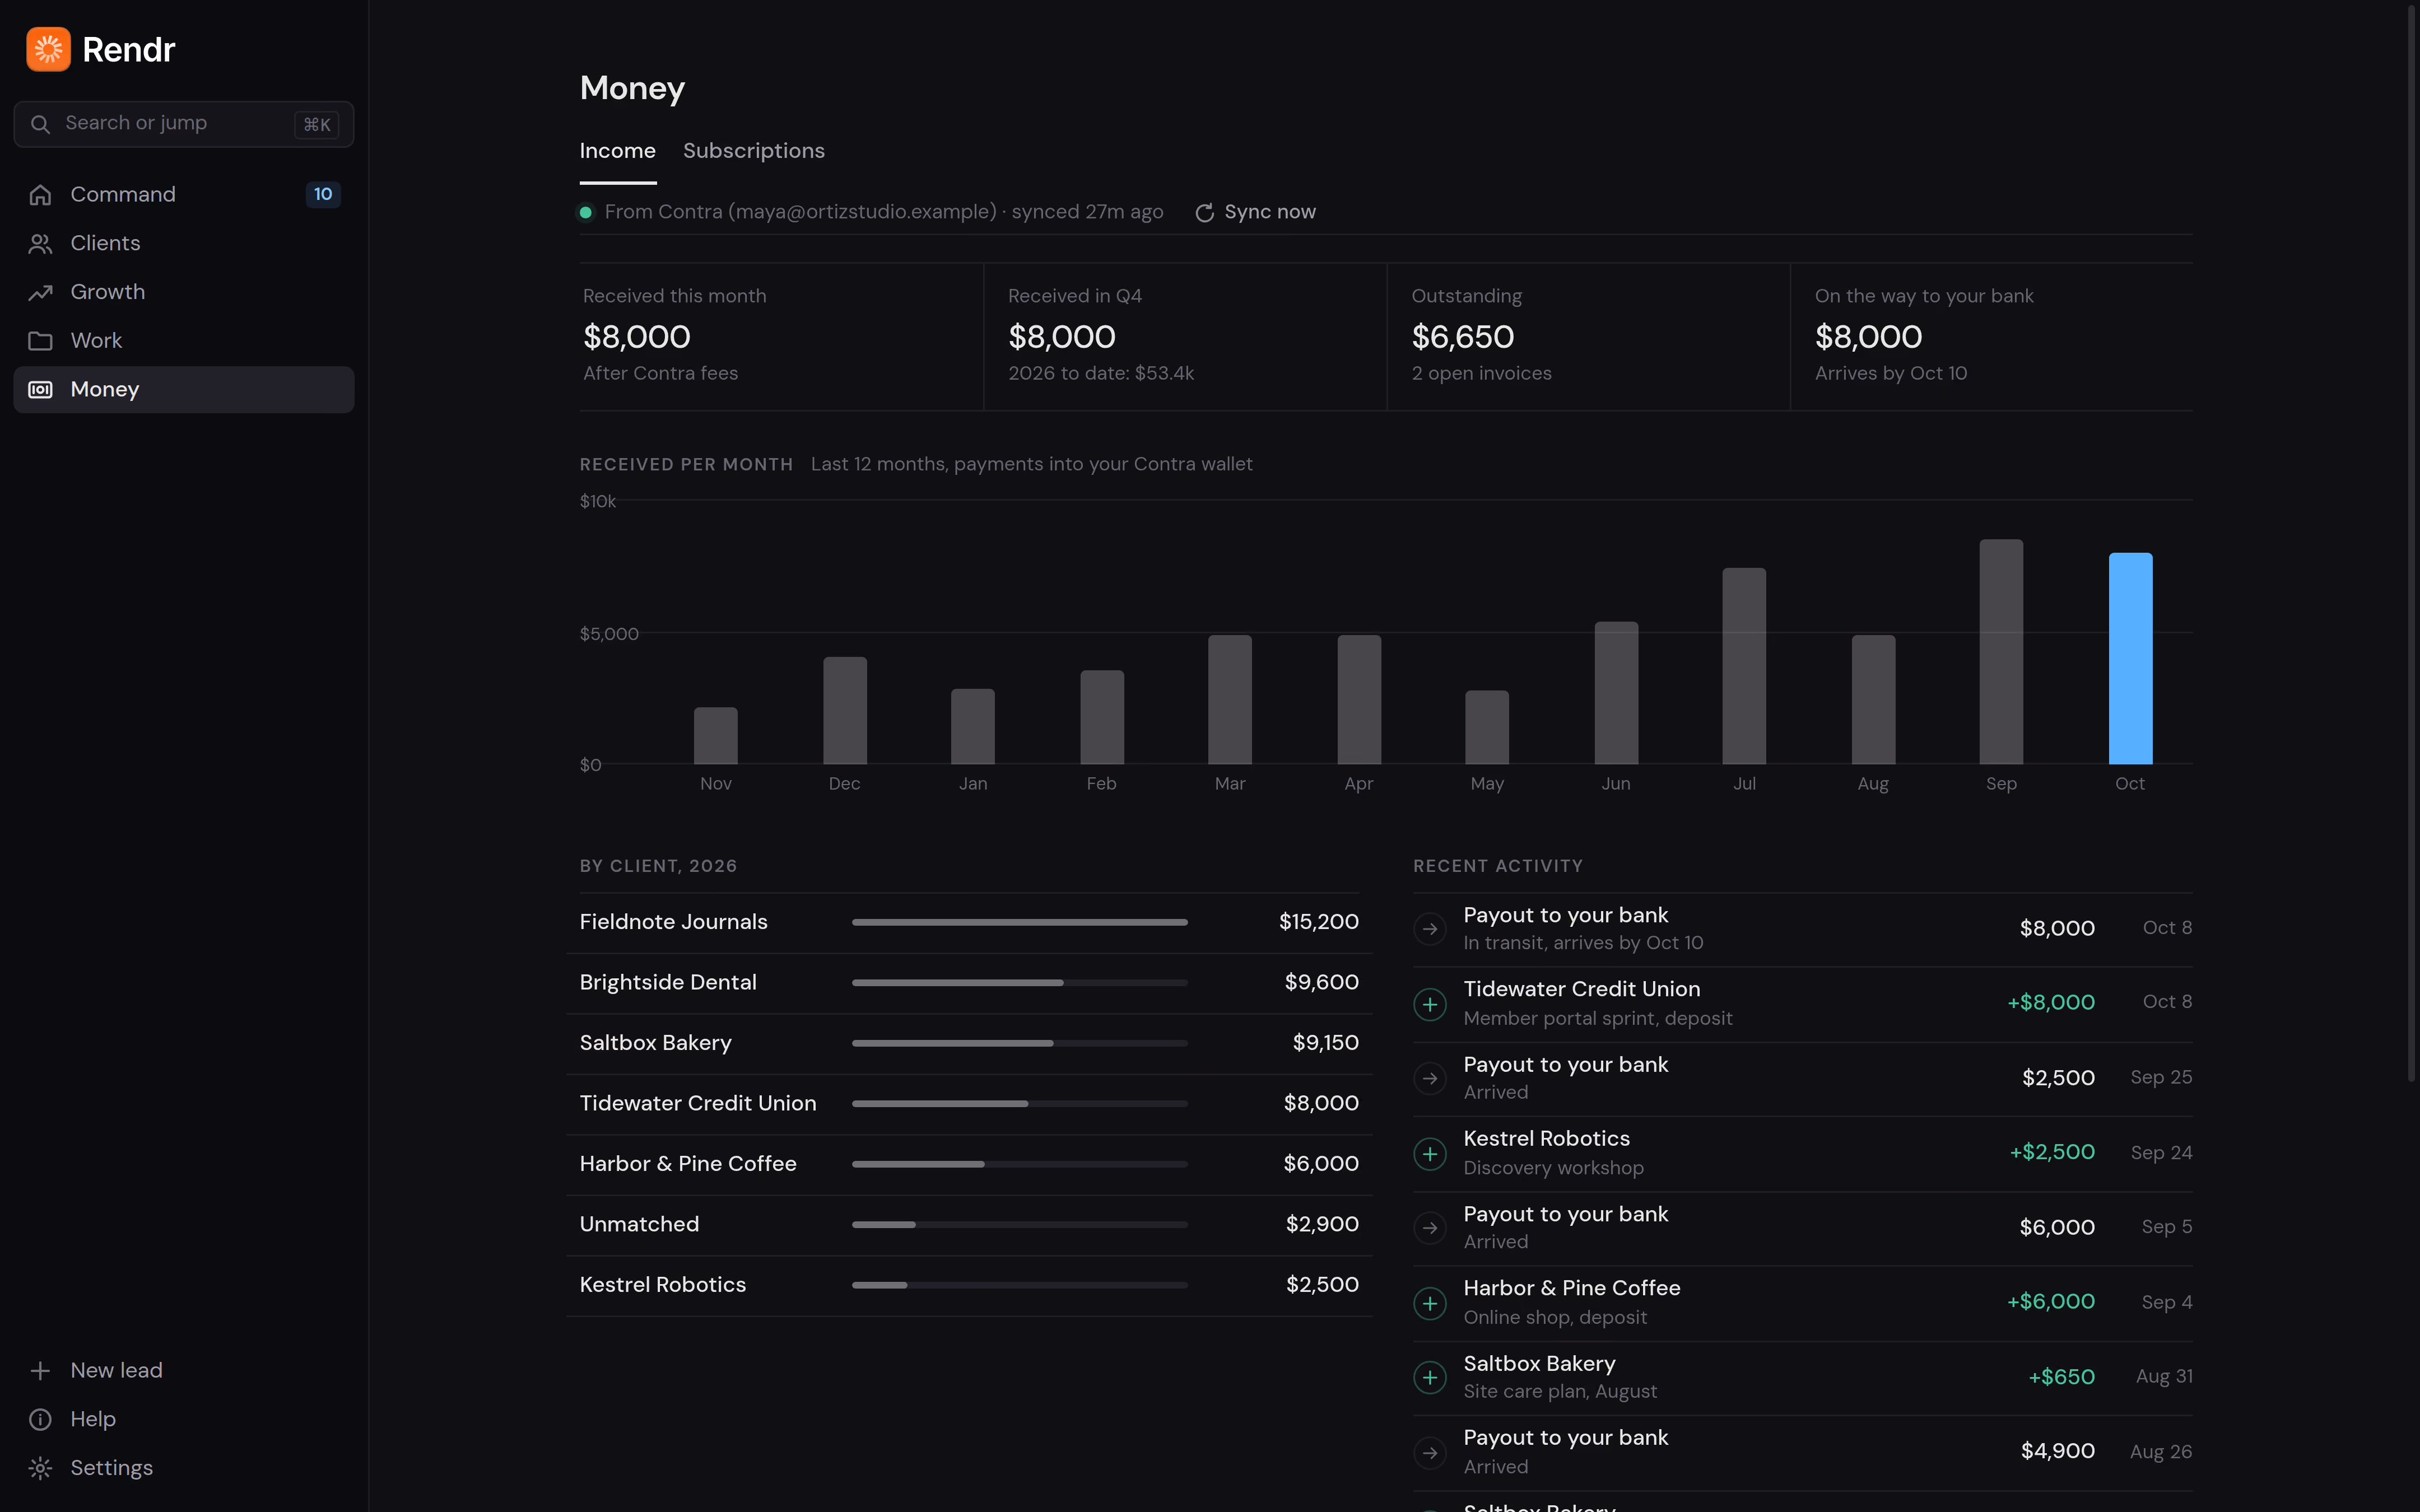Click plus icon beside Harbor & Pine Coffee deposit
Viewport: 2420px width, 1512px height.
coord(1430,1303)
